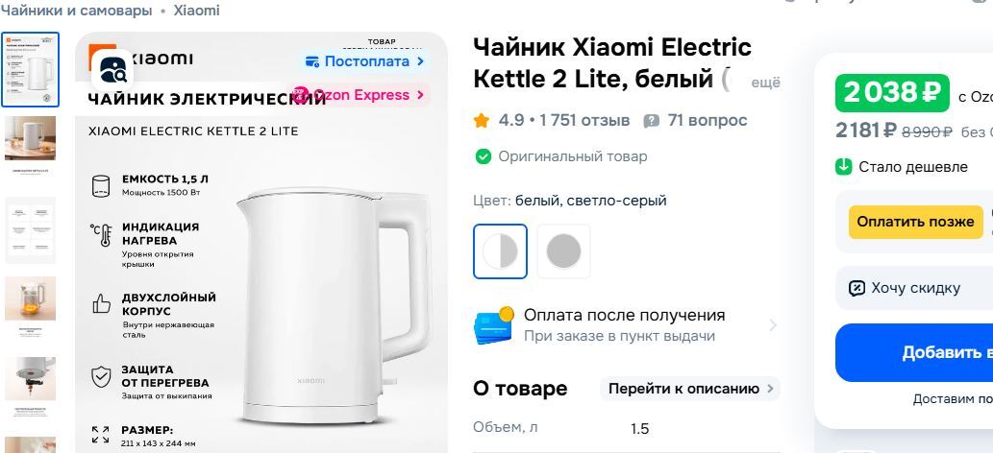Image resolution: width=993 pixels, height=453 pixels.
Task: Expand the Оплата после получения arrow
Action: pyautogui.click(x=773, y=325)
